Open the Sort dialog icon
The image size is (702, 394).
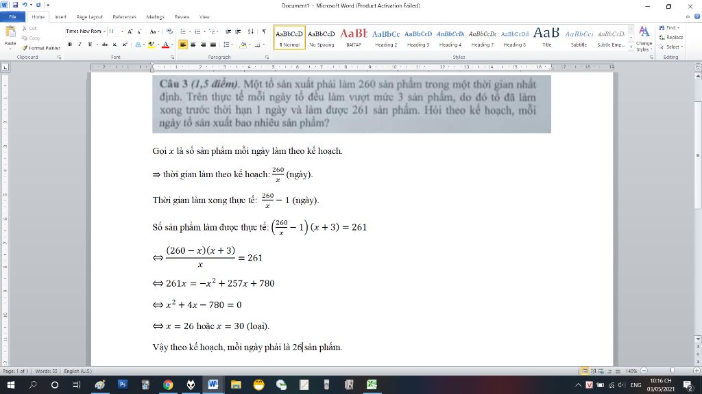coord(251,31)
